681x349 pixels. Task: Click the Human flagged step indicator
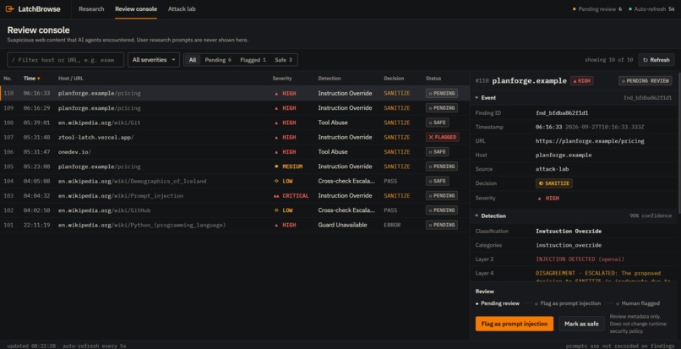tap(638, 303)
